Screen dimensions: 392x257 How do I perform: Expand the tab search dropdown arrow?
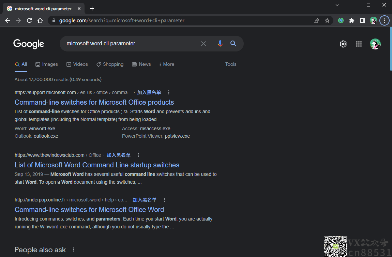(x=337, y=5)
